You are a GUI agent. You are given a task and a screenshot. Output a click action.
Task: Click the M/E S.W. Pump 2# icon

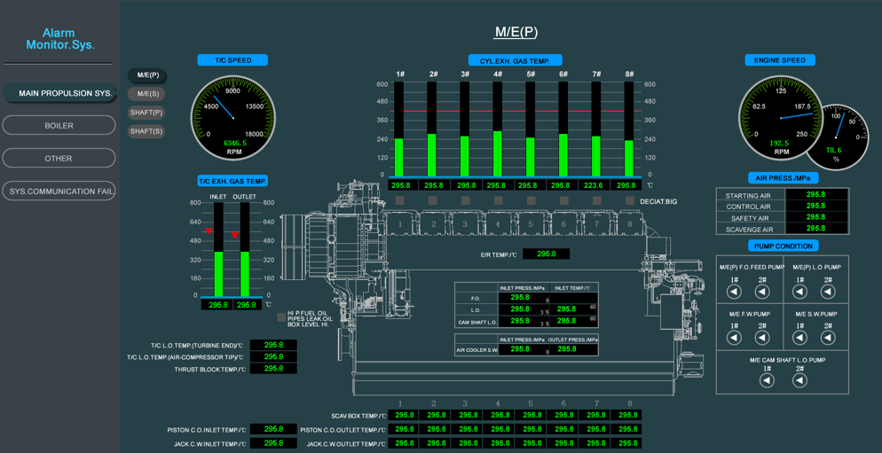828,338
